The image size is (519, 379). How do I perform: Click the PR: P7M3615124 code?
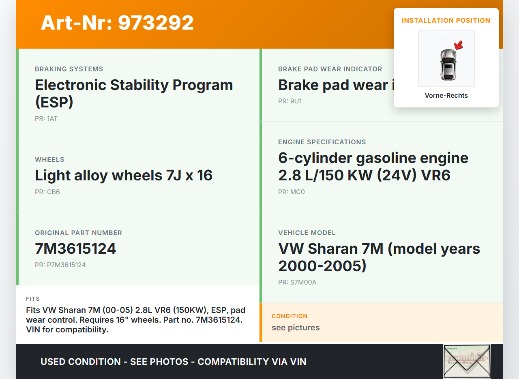point(60,265)
